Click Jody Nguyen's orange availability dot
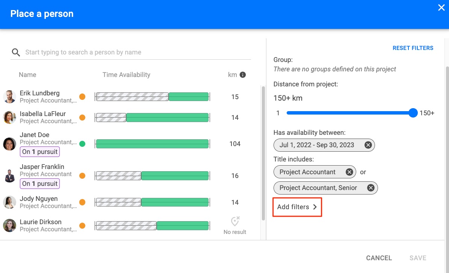The height and width of the screenshot is (273, 449). pos(82,202)
